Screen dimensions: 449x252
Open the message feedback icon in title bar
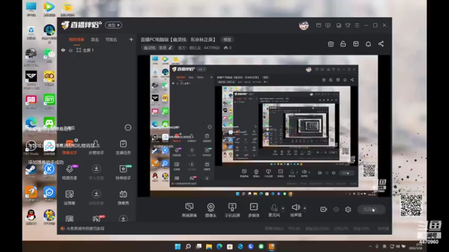328,25
